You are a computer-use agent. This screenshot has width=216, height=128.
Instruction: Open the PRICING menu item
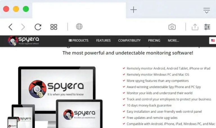[x=154, y=41]
